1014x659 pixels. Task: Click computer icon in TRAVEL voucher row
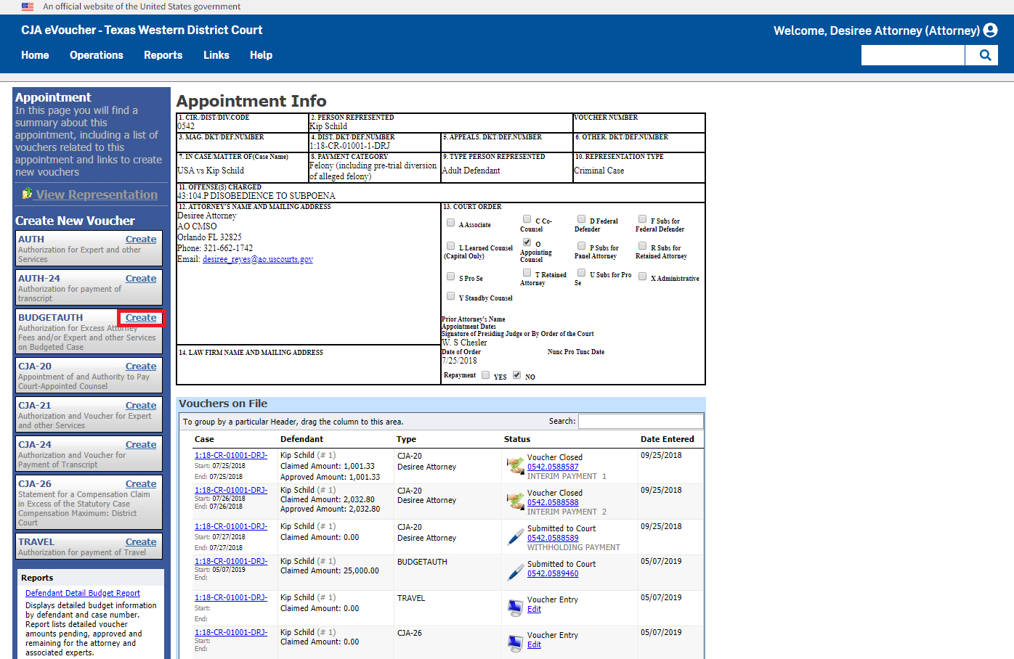515,607
